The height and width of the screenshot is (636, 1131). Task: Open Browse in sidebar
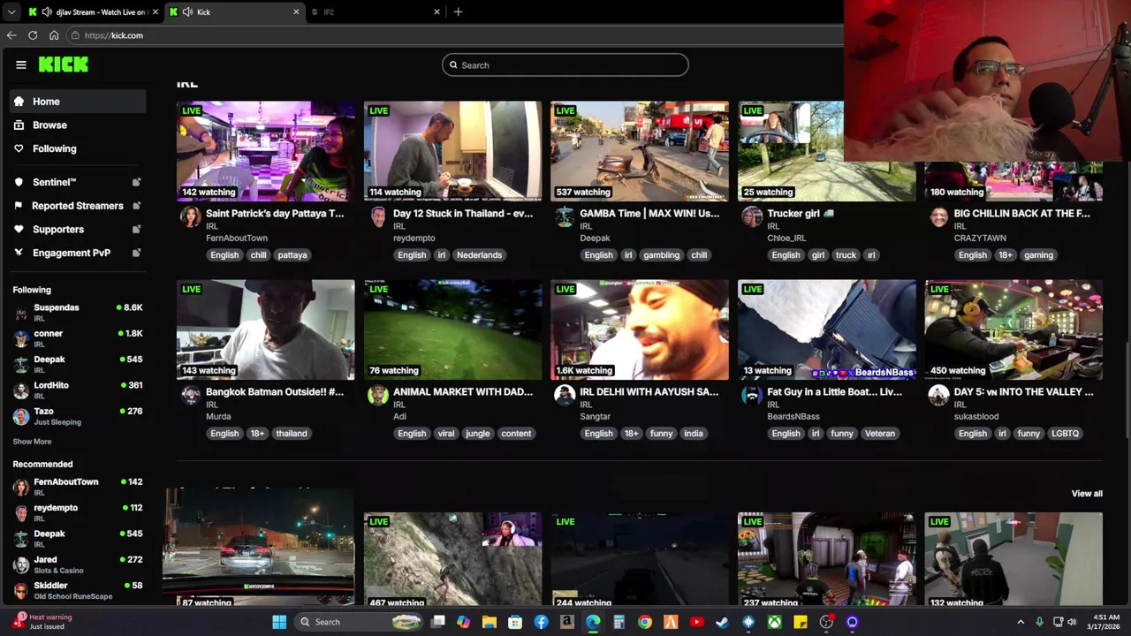click(78, 125)
